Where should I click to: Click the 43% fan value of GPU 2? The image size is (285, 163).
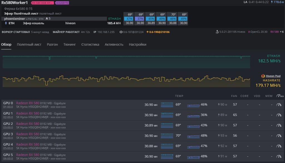click(x=204, y=125)
